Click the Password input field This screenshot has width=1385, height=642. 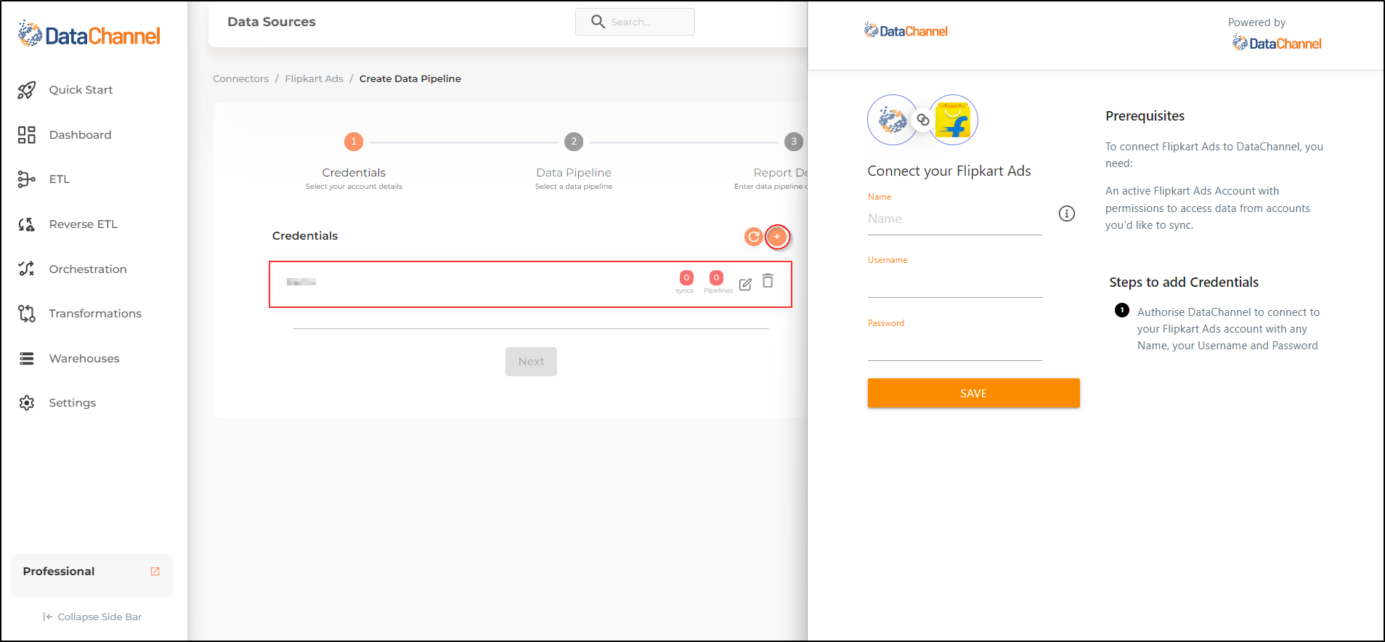[x=954, y=346]
